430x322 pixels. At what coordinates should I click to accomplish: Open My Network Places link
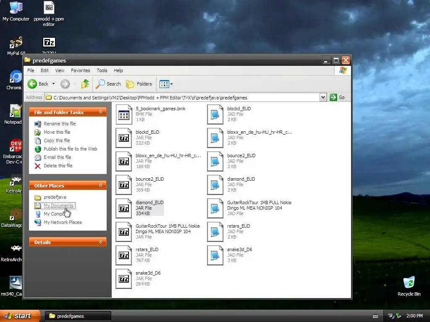(x=63, y=222)
